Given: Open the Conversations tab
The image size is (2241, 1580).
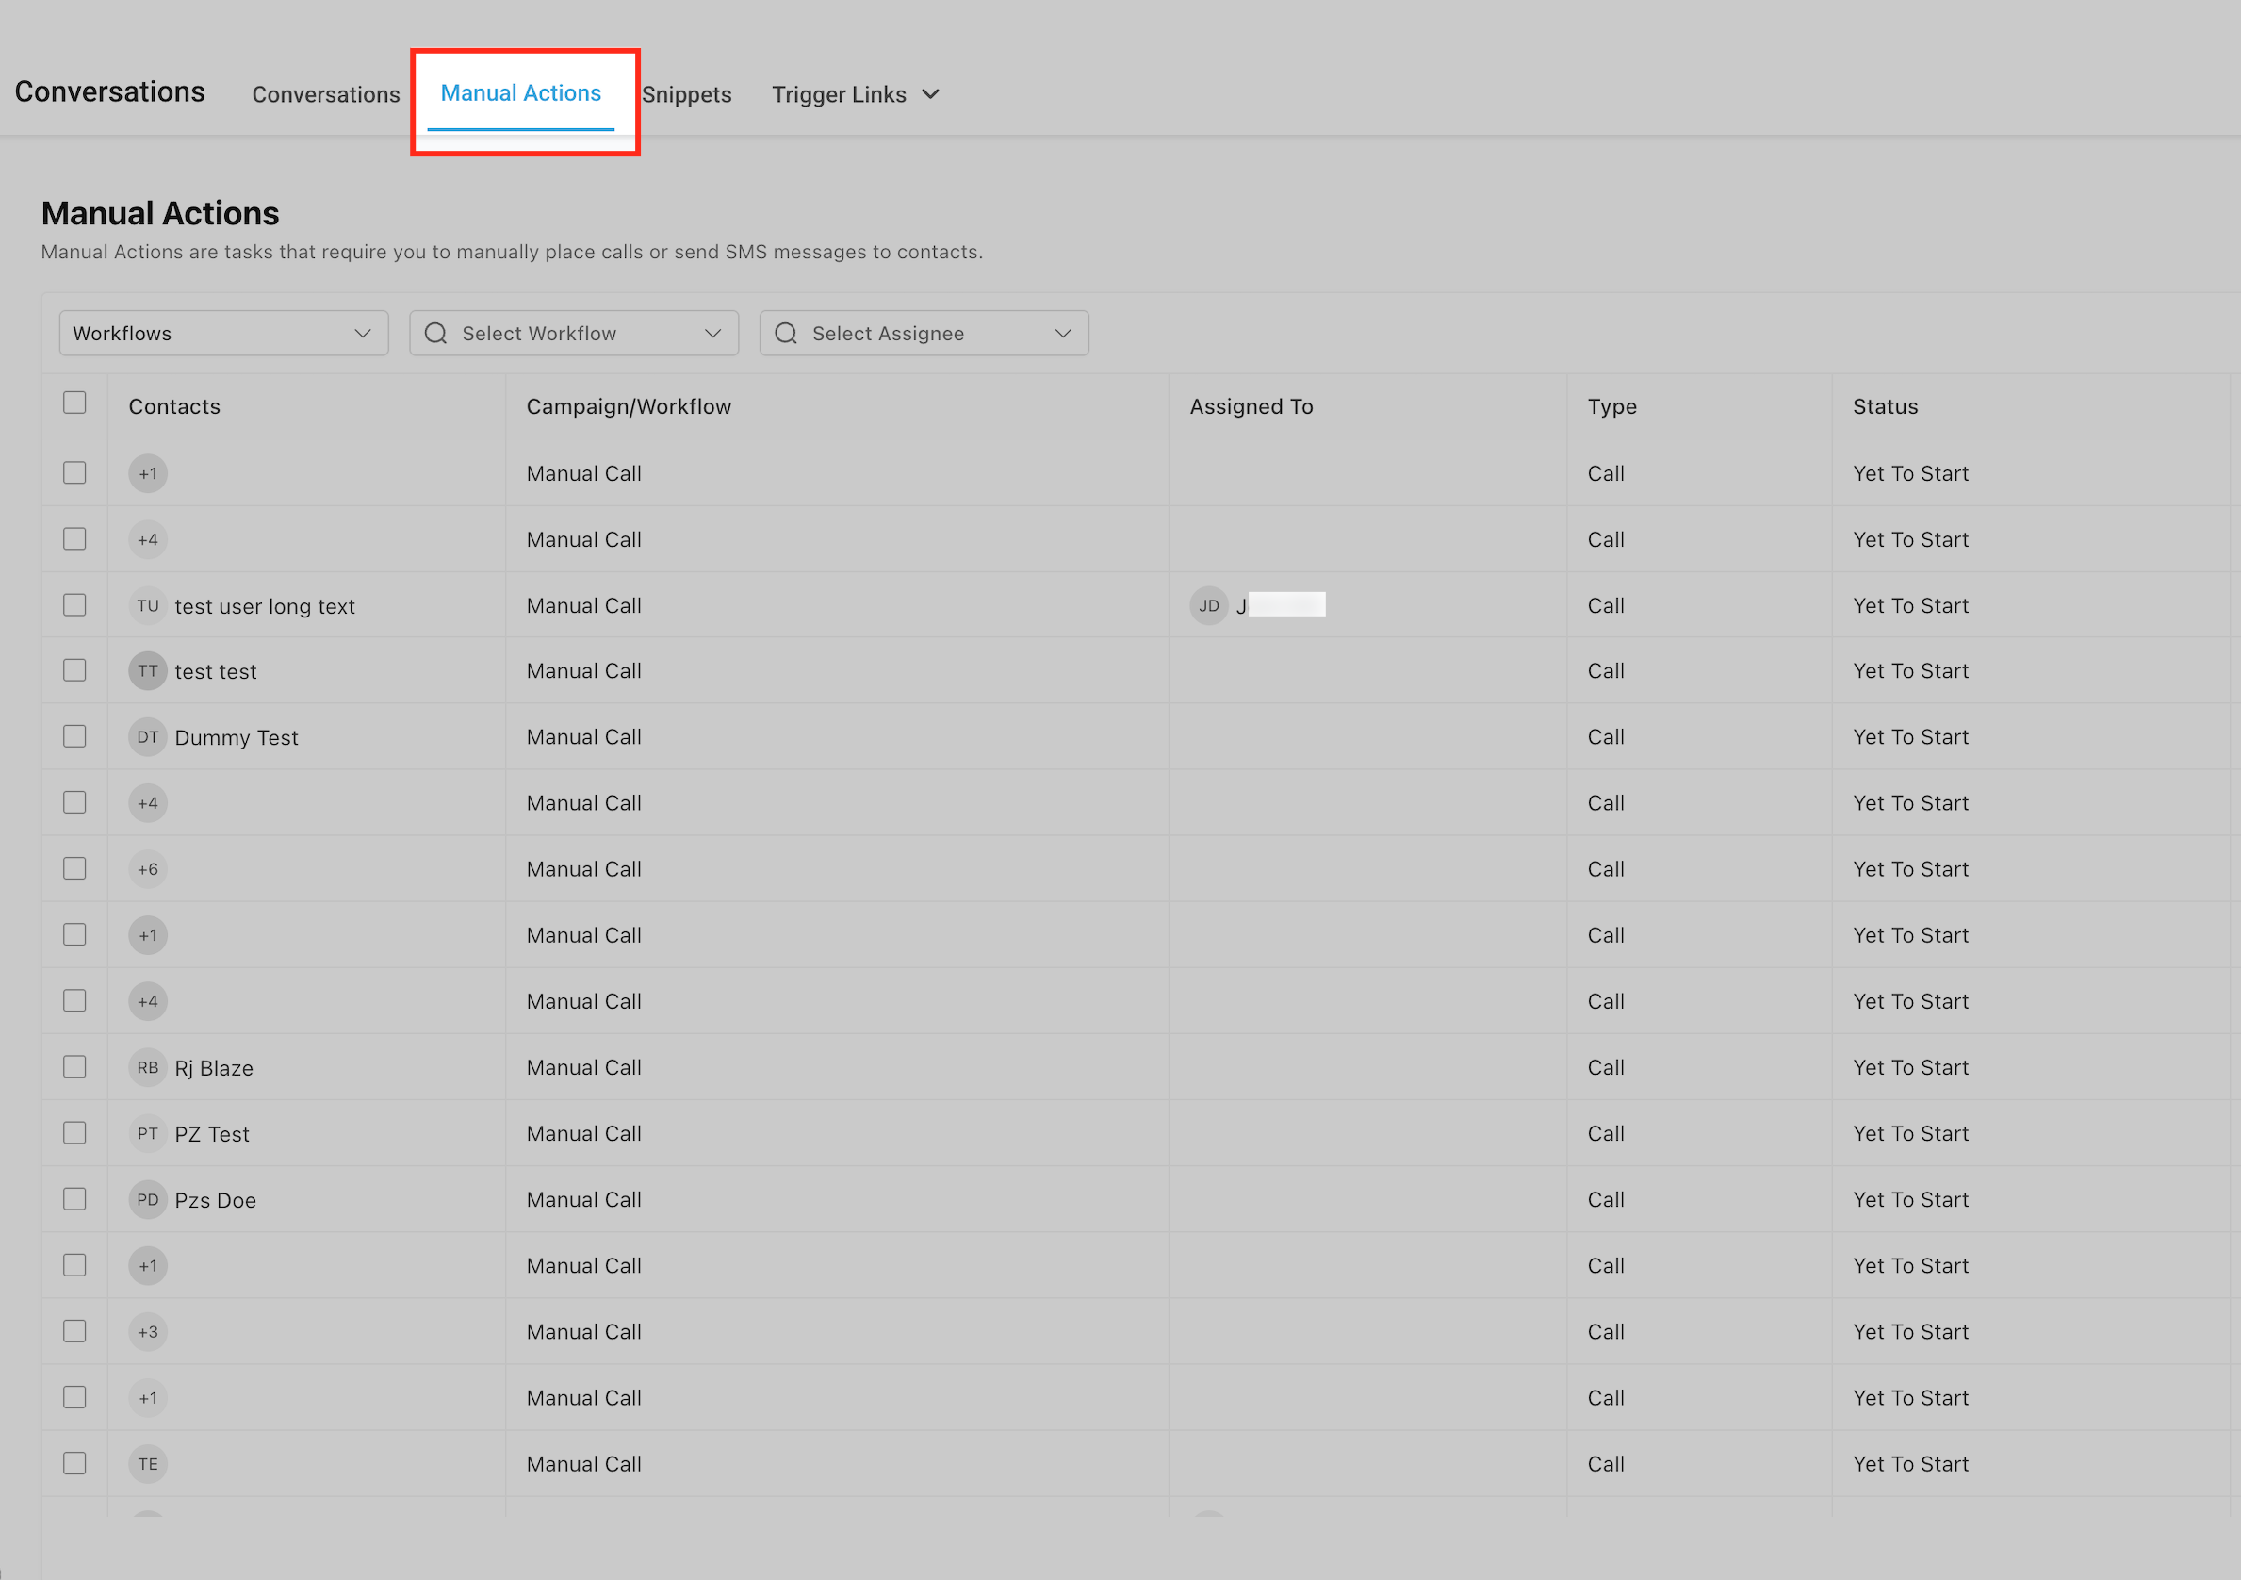Looking at the screenshot, I should tap(326, 94).
